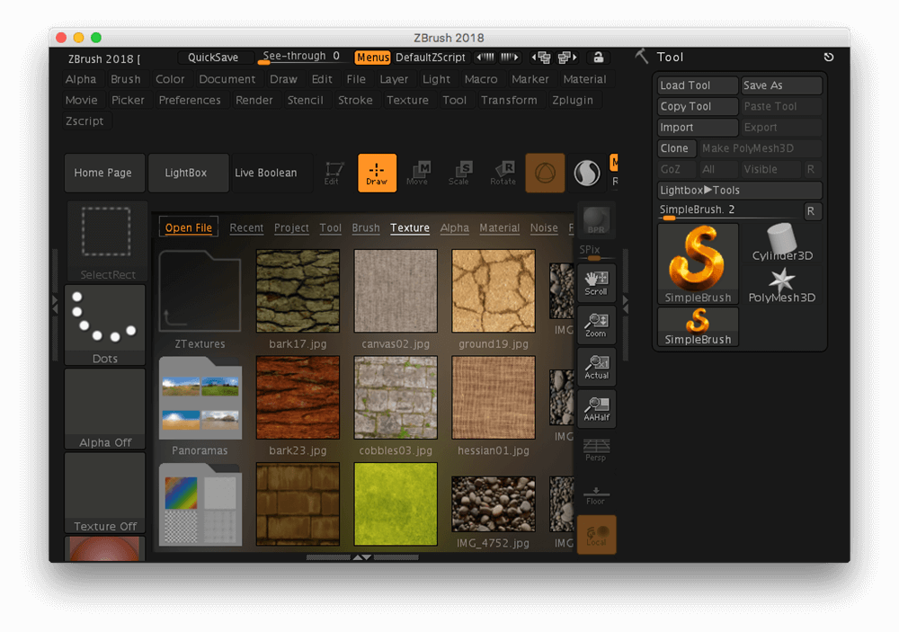Image resolution: width=899 pixels, height=632 pixels.
Task: Open the Brush menu
Action: click(126, 79)
